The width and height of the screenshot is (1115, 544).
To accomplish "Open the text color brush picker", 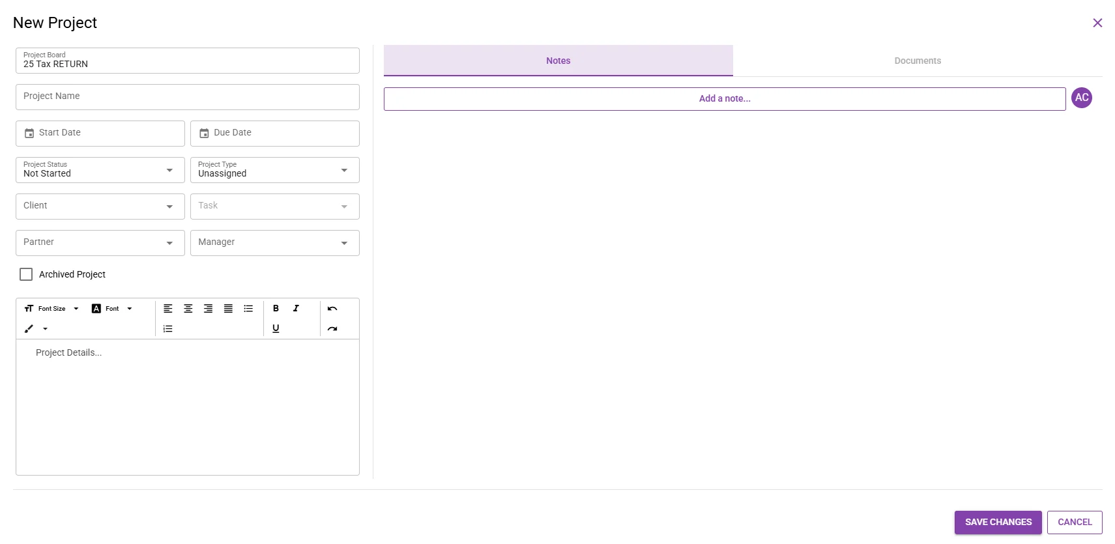I will pyautogui.click(x=36, y=328).
